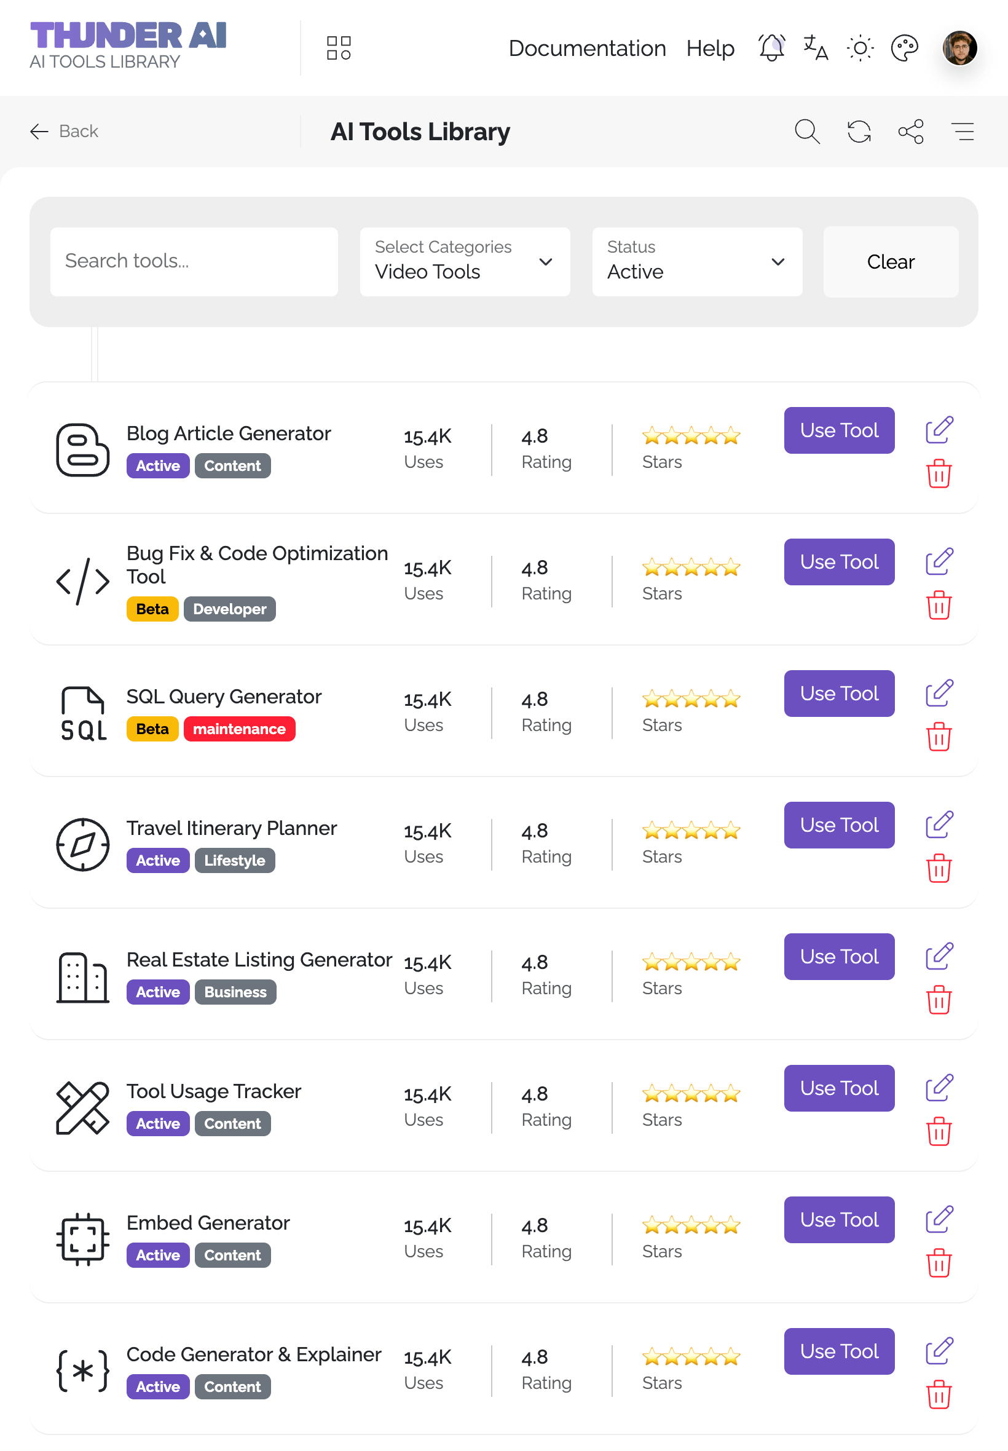Expand the Select Categories dropdown
This screenshot has height=1451, width=1008.
coord(465,261)
